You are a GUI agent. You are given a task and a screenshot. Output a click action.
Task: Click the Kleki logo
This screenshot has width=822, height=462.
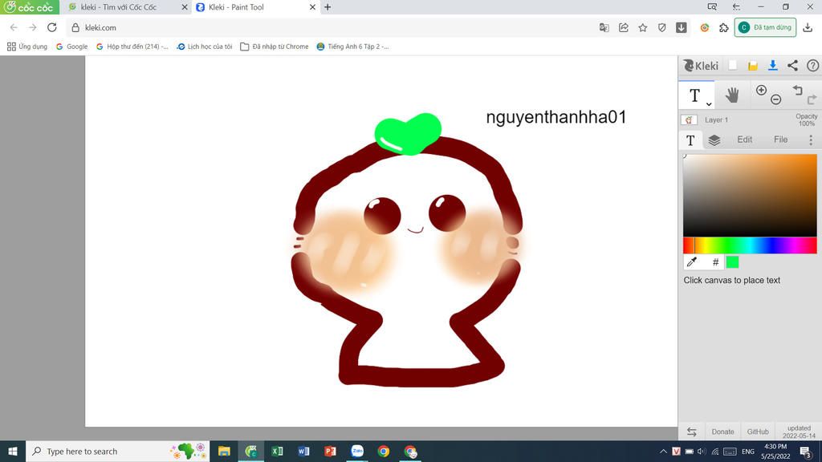pos(700,66)
